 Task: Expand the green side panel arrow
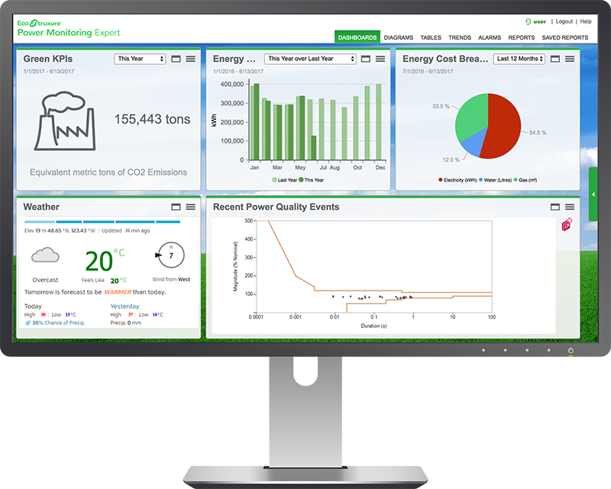click(593, 195)
